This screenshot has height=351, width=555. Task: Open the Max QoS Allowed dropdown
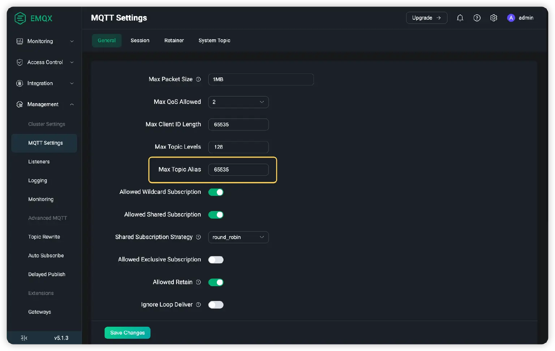click(238, 102)
